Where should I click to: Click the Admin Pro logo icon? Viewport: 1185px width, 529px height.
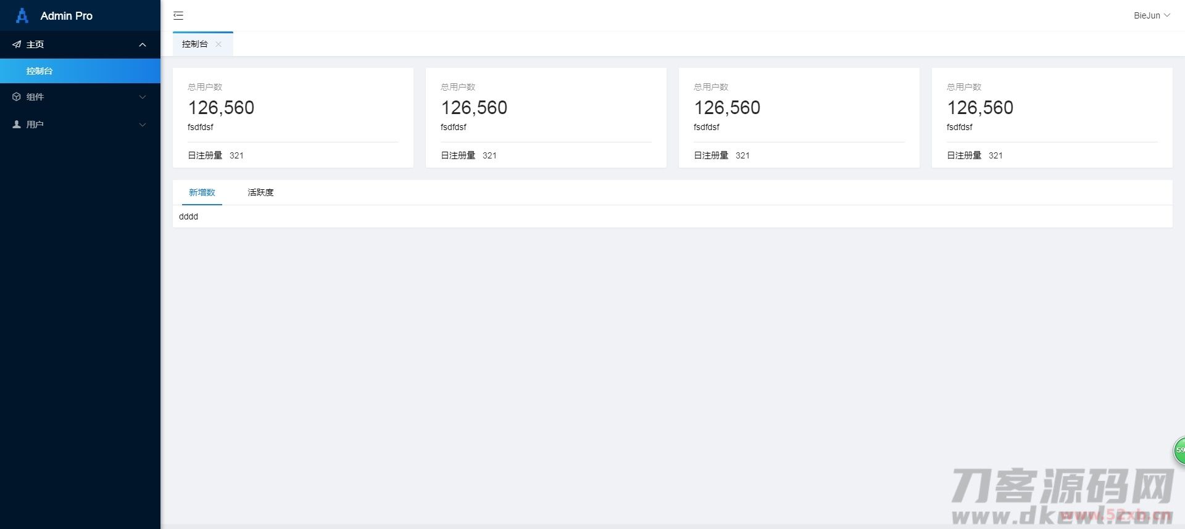(x=22, y=15)
